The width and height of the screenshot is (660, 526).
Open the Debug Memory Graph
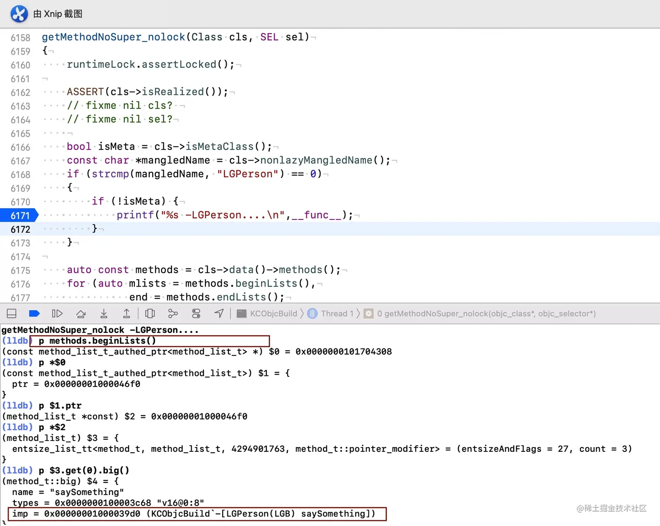173,313
